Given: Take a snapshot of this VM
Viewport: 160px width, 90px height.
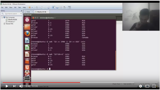Looking at the screenshot, I should [42, 7].
